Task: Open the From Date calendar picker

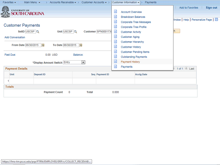Action: 43,45
